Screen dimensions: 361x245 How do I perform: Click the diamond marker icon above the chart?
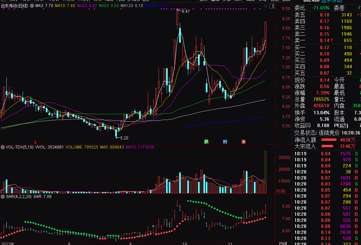[x=265, y=6]
